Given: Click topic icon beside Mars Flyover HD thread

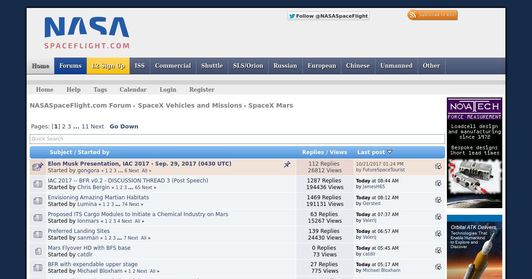Looking at the screenshot, I should point(38,251).
